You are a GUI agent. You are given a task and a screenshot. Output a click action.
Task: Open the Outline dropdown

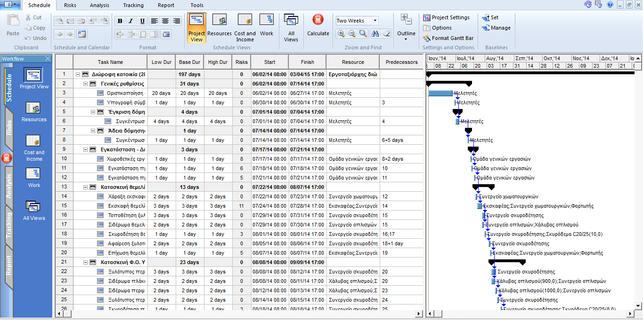(406, 27)
